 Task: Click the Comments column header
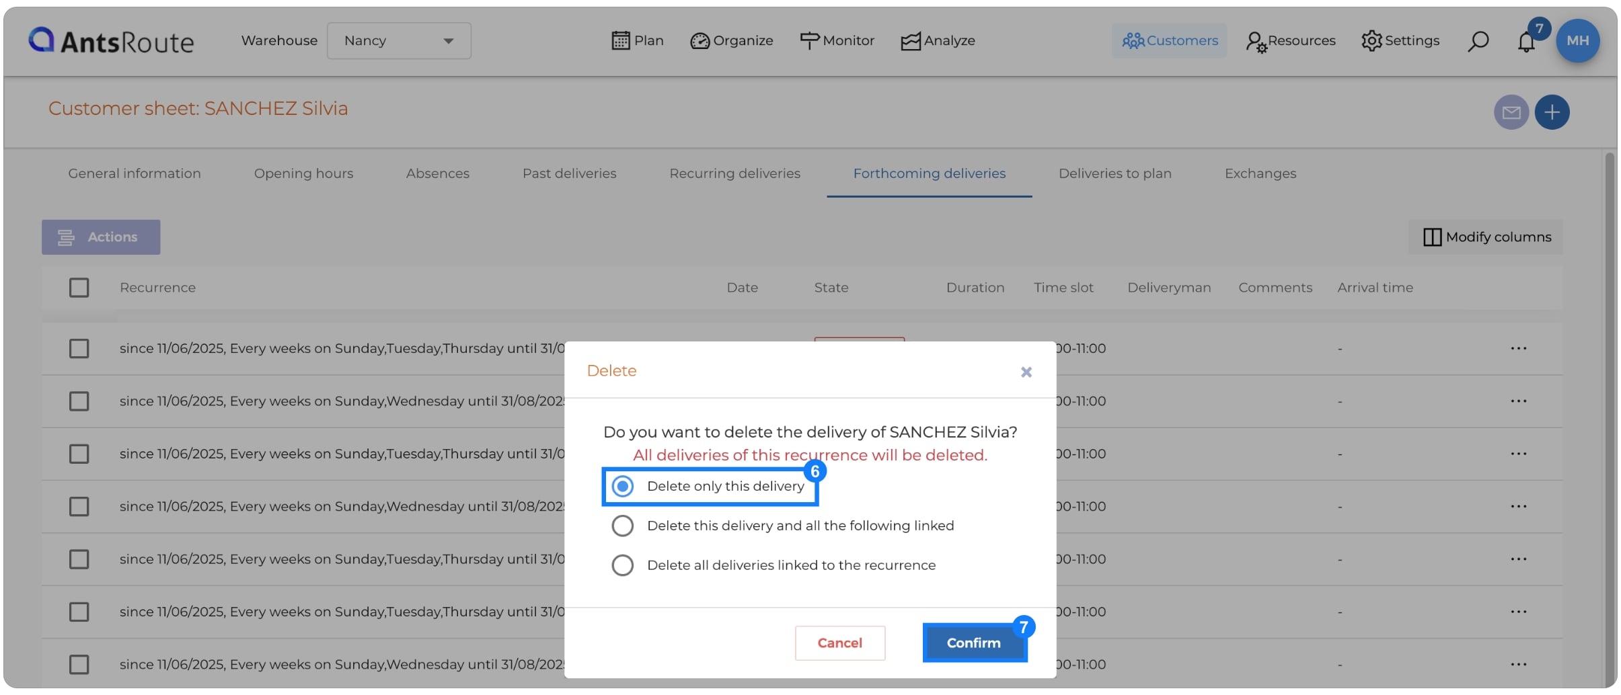[x=1275, y=288]
